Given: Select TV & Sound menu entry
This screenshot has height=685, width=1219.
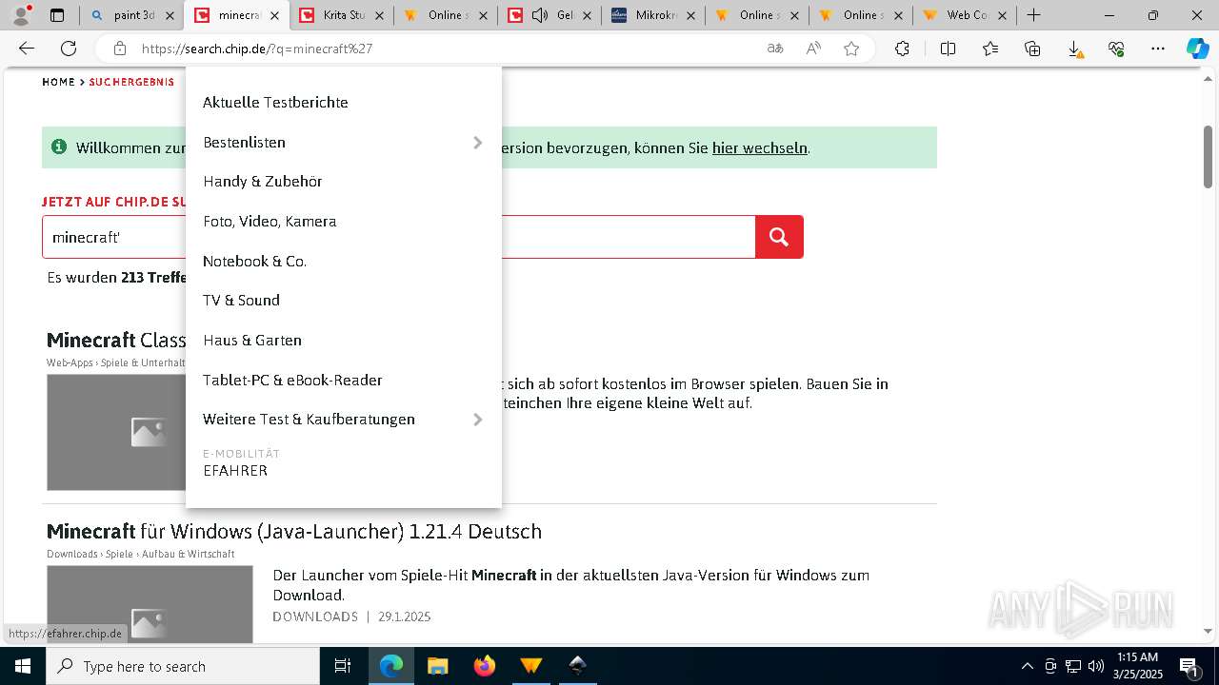Looking at the screenshot, I should click(x=241, y=301).
